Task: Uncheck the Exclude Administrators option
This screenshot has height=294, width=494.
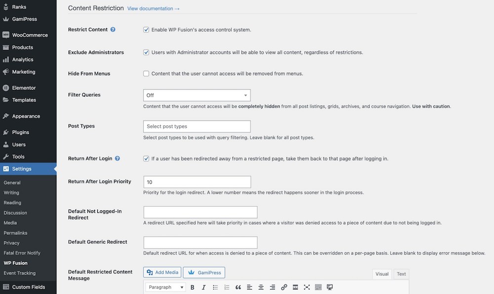Action: coord(146,52)
